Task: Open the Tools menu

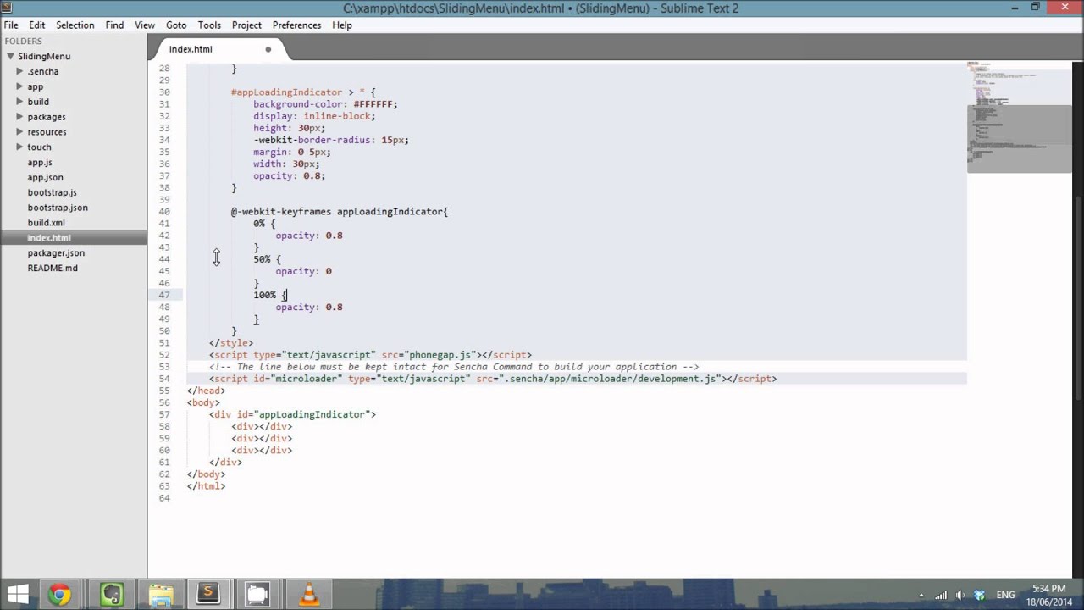Action: 209,25
